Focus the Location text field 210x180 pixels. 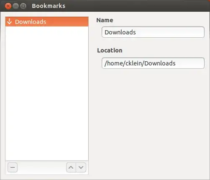[x=153, y=63]
